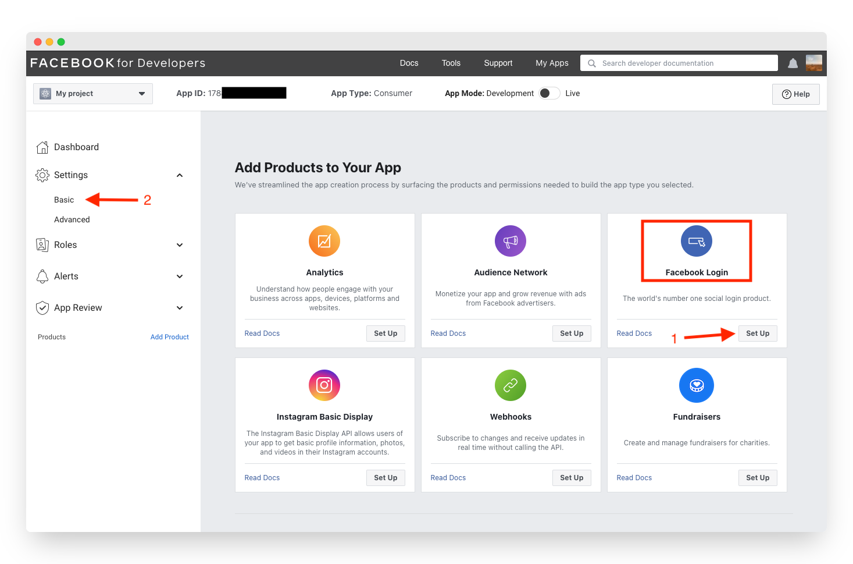Open Read Docs for Facebook Login
The image size is (853, 564).
click(x=634, y=334)
